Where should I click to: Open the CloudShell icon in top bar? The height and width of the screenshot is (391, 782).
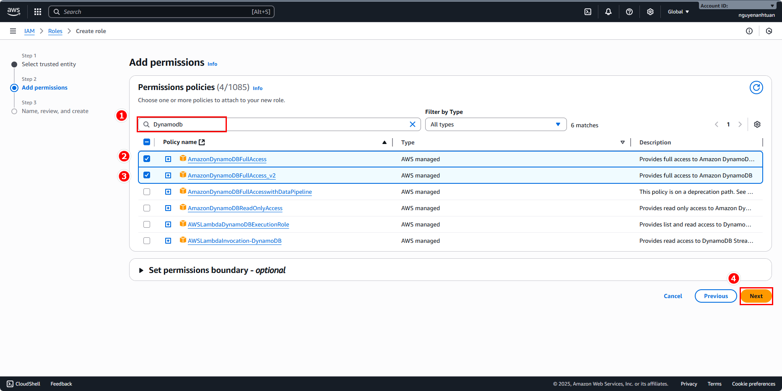pyautogui.click(x=588, y=12)
